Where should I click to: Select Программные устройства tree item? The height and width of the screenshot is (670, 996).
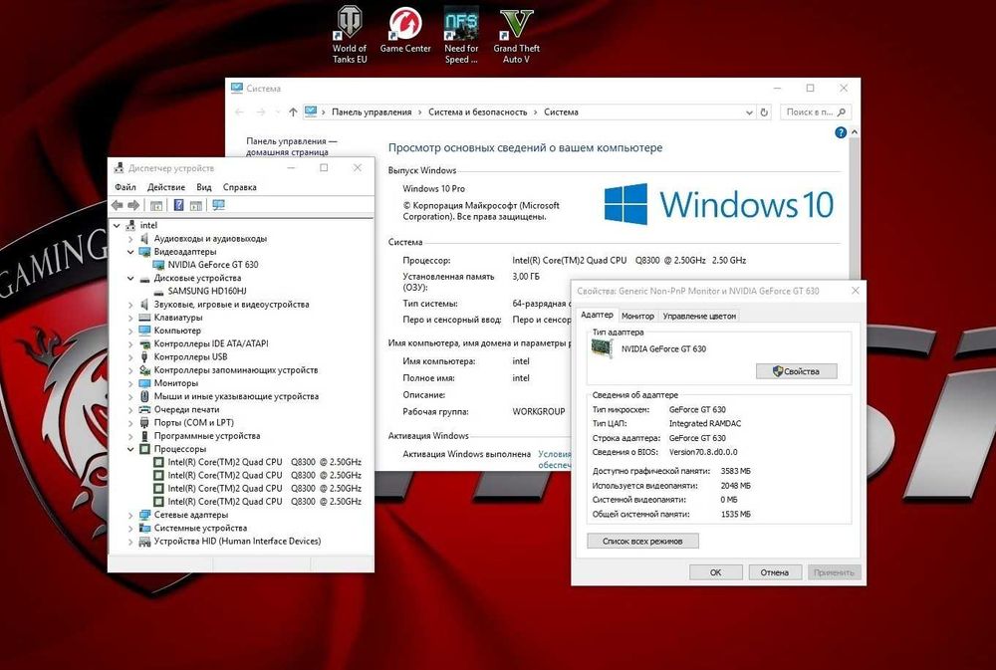click(x=206, y=436)
